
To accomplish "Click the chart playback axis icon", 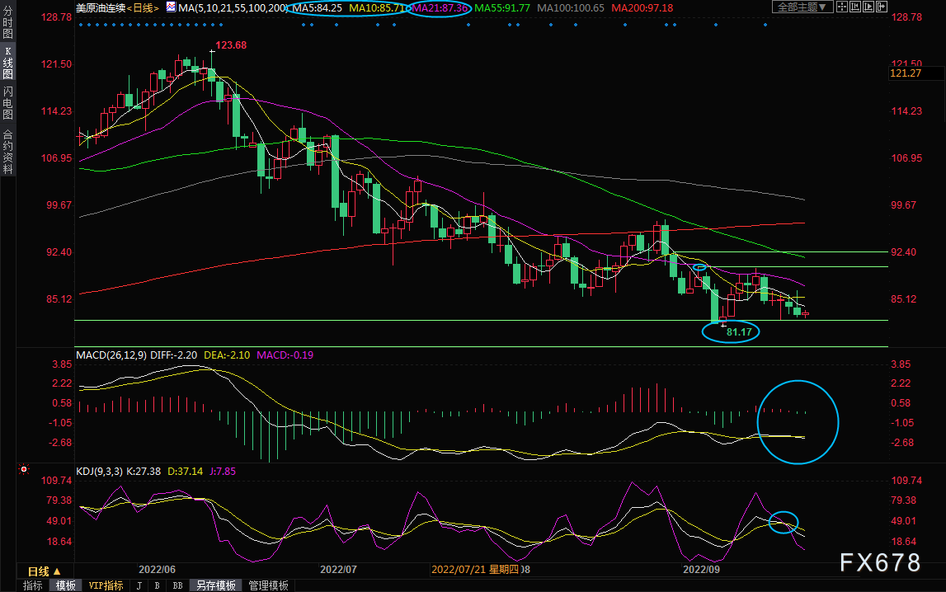I will click(x=868, y=7).
